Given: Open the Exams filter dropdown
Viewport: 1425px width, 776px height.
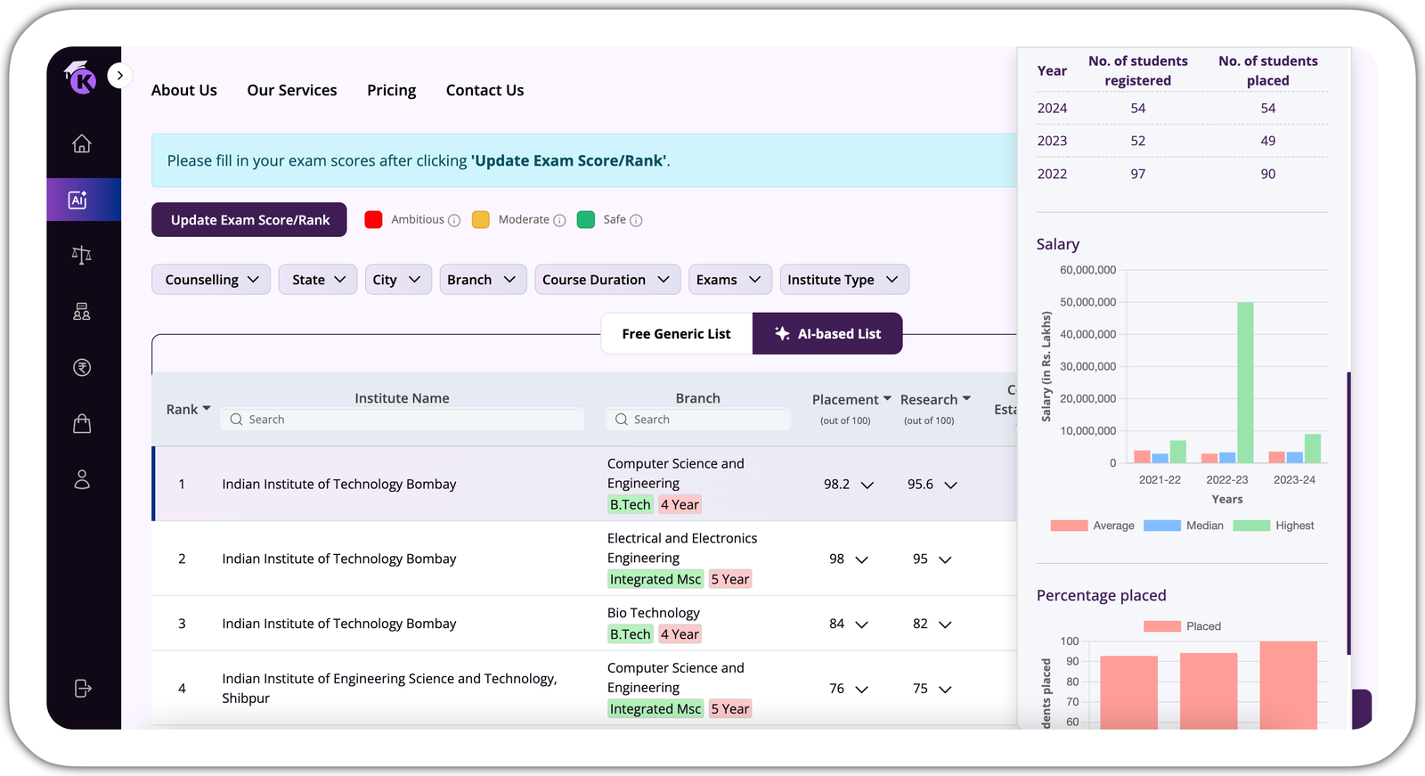Looking at the screenshot, I should coord(730,280).
